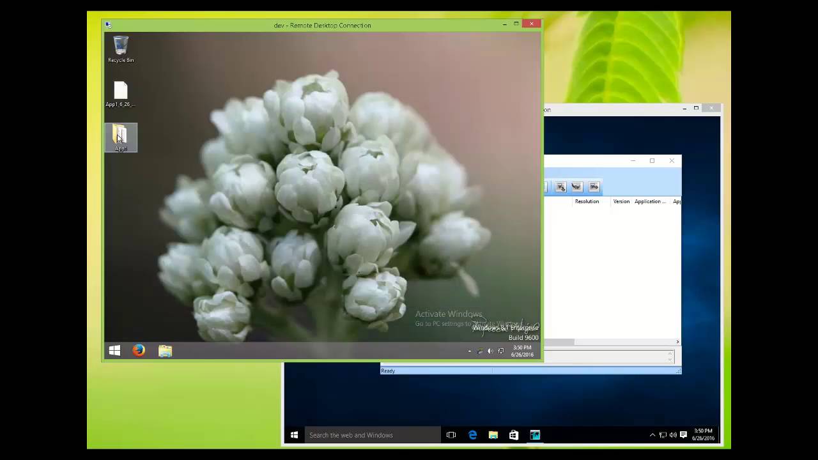
Task: Maximize the background application window
Action: [x=652, y=161]
